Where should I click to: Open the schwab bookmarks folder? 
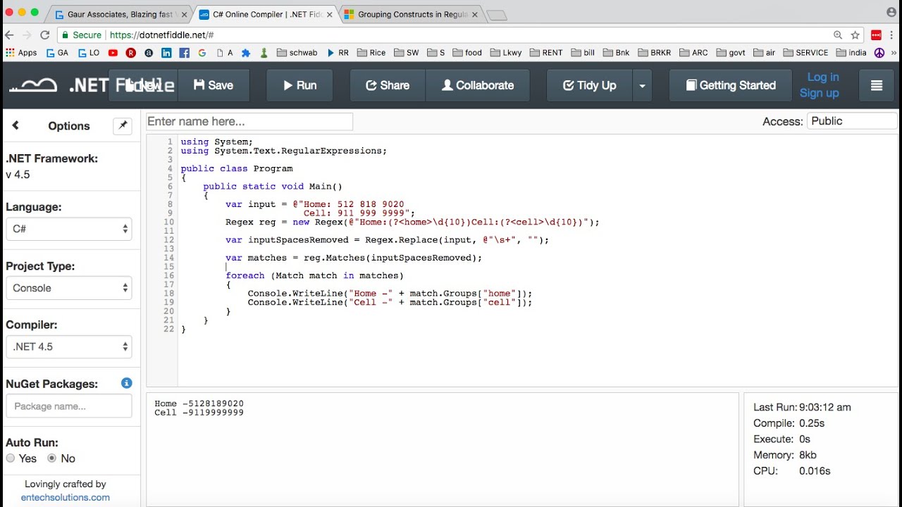click(x=297, y=53)
